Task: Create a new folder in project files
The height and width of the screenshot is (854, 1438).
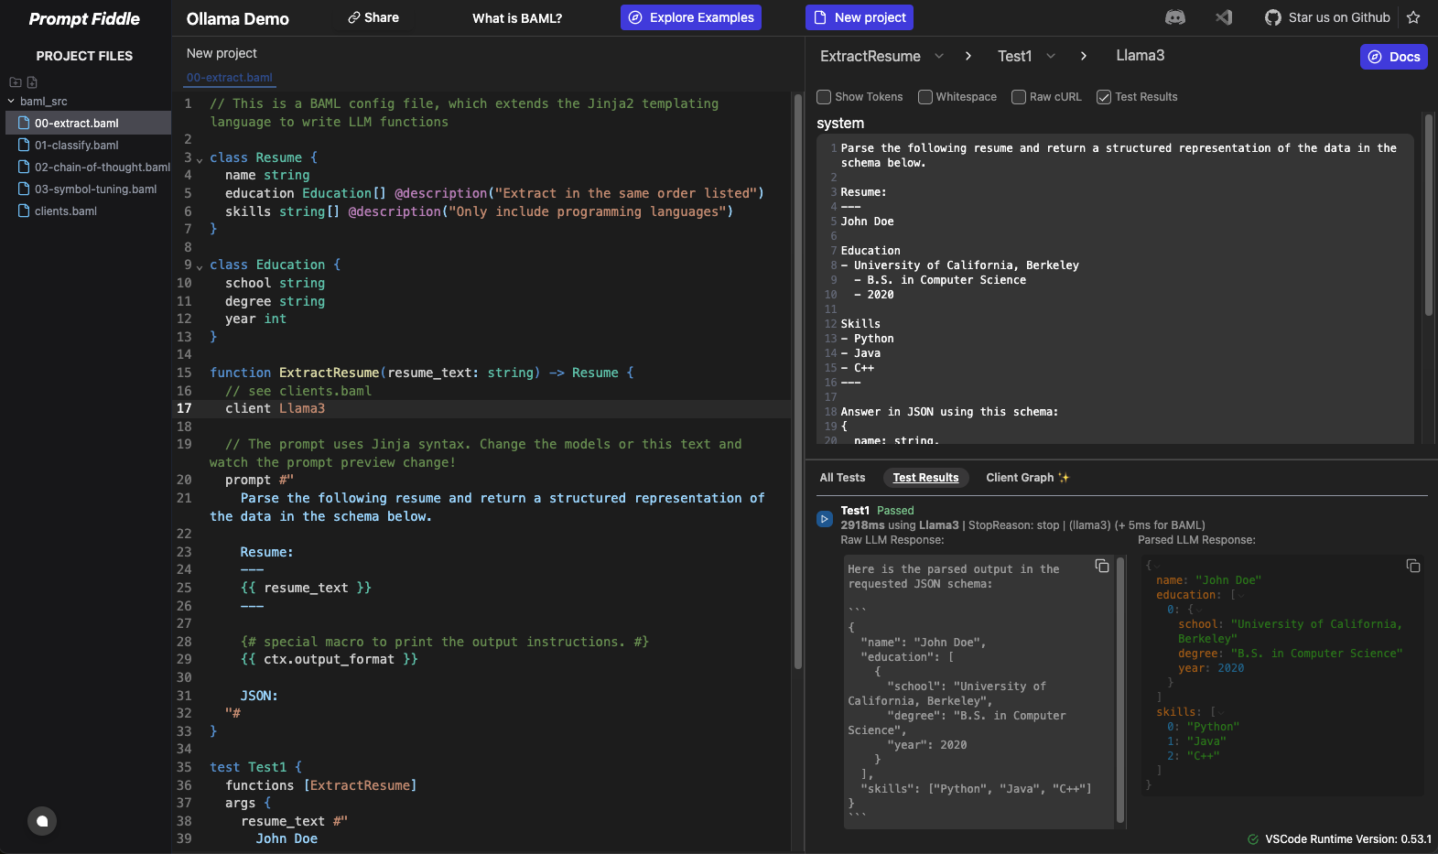Action: [15, 82]
